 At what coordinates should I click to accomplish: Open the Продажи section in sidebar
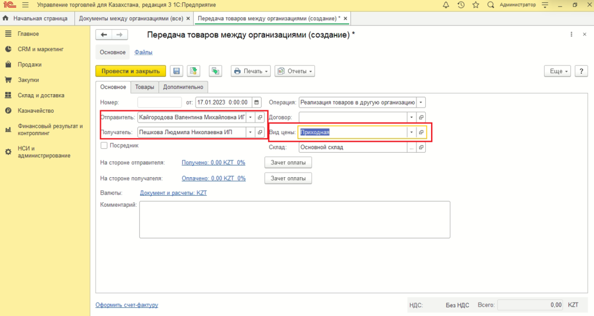[x=30, y=64]
